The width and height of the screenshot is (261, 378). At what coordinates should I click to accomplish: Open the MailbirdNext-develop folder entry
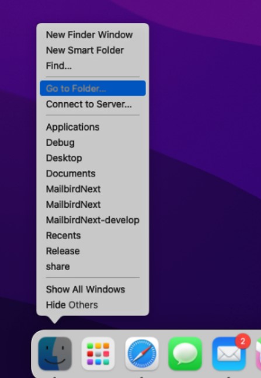[x=93, y=220]
